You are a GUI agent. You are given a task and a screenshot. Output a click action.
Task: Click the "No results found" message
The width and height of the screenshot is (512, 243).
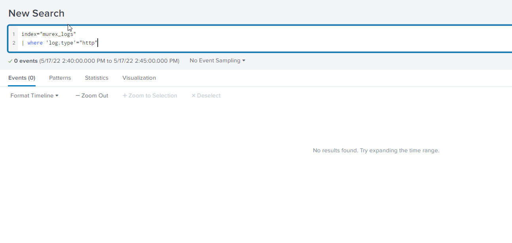tap(376, 151)
